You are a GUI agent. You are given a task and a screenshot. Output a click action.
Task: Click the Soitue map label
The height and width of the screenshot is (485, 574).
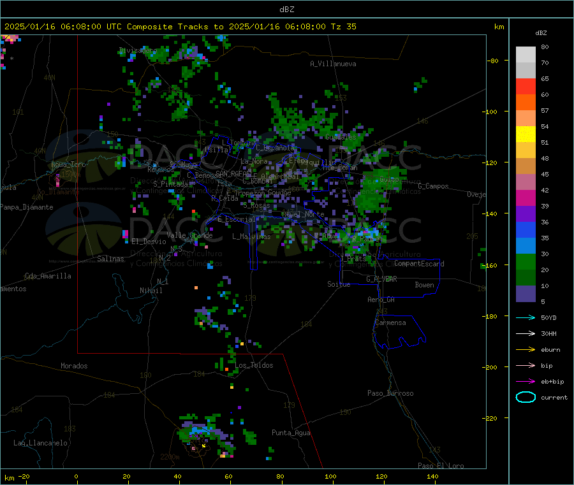[x=339, y=284]
